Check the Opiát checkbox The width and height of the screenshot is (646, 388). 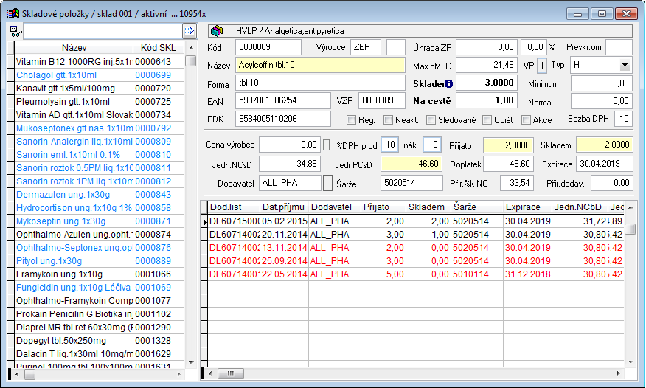pyautogui.click(x=487, y=119)
